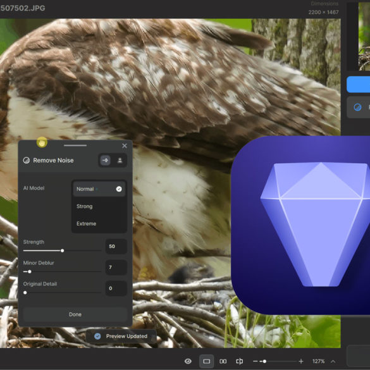This screenshot has width=370, height=370.
Task: Click the AI Model label
Action: pyautogui.click(x=34, y=188)
